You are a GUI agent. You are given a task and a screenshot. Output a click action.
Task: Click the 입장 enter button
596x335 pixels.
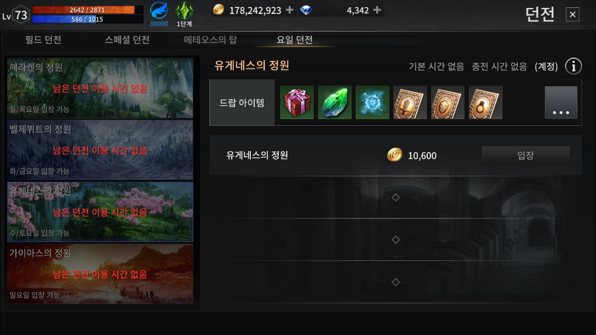(x=525, y=155)
